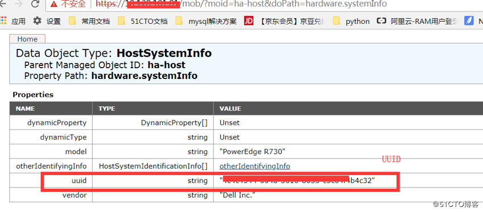Screen dimensions: 483x212
Task: Open the python bookmark folder icon
Action: (x=337, y=21)
